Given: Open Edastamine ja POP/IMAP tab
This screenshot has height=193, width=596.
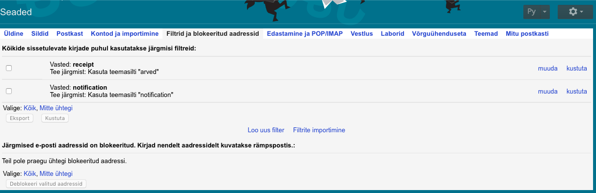Looking at the screenshot, I should pos(305,34).
